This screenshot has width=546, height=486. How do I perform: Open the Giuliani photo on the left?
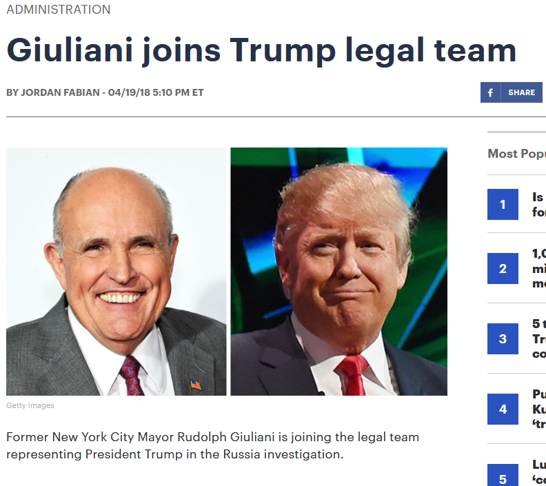coord(117,272)
